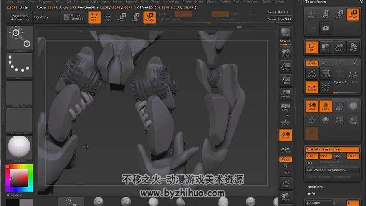Toggle >X< symmetry axis
Screen dimensions: 366x206
tap(312, 156)
